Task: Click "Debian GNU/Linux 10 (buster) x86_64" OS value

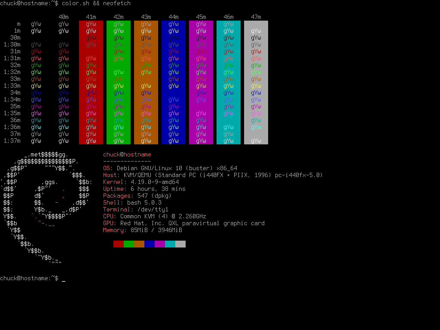Action: coord(177,168)
